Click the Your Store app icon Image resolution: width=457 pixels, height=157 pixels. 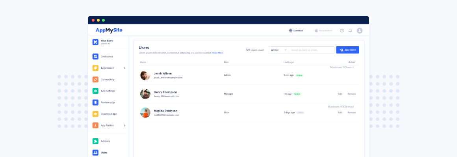pos(95,42)
